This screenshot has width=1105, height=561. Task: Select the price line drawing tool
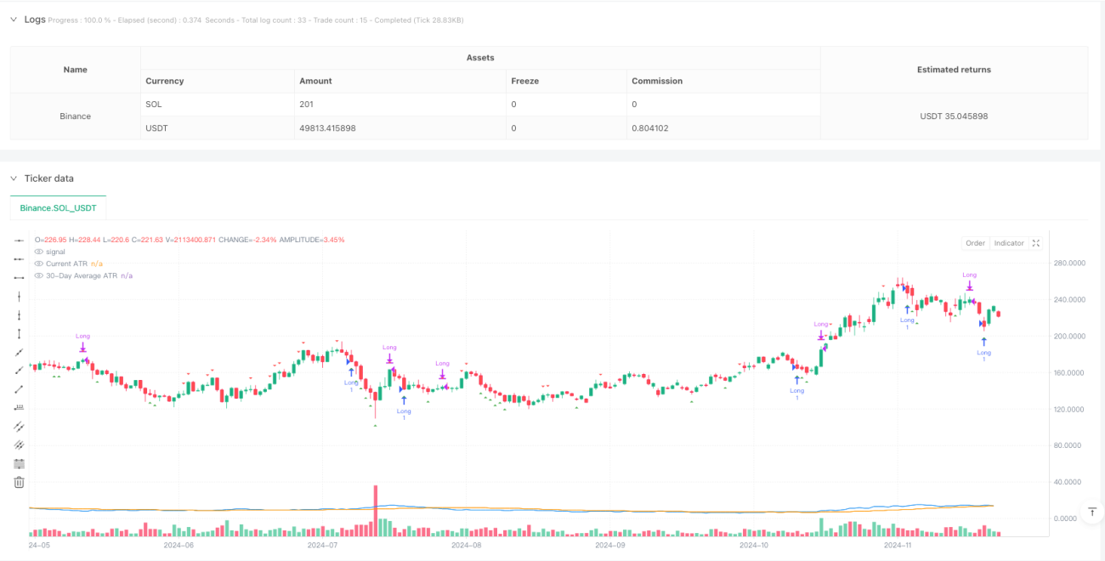pos(19,407)
